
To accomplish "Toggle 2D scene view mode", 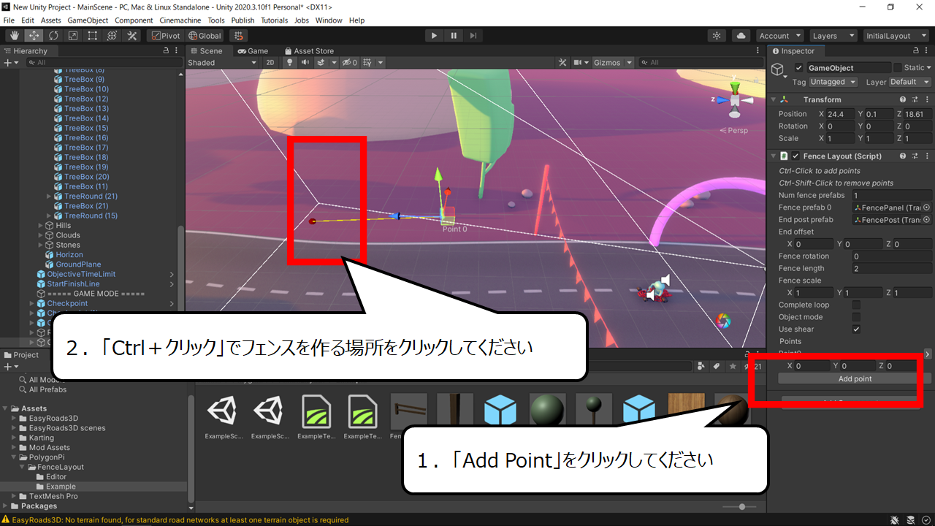I will (x=270, y=63).
